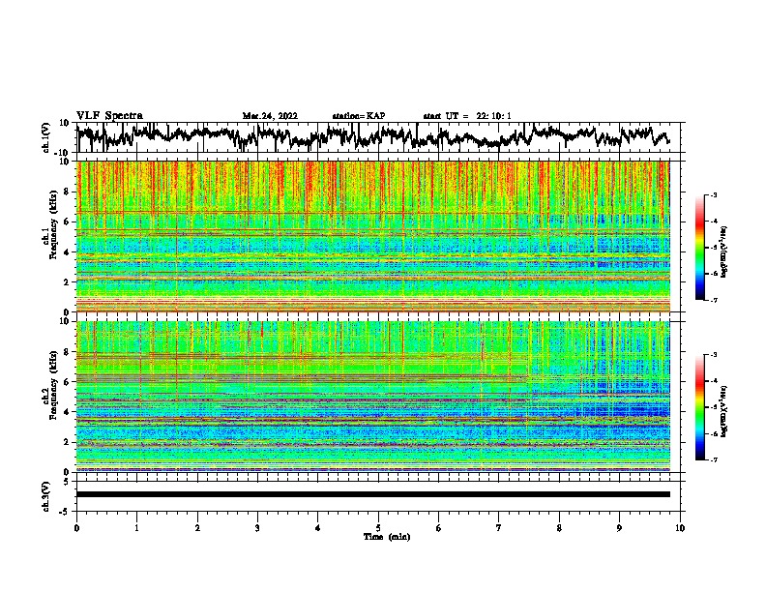Click the ch.1 color scale bar
766x592 pixels.
click(x=700, y=248)
